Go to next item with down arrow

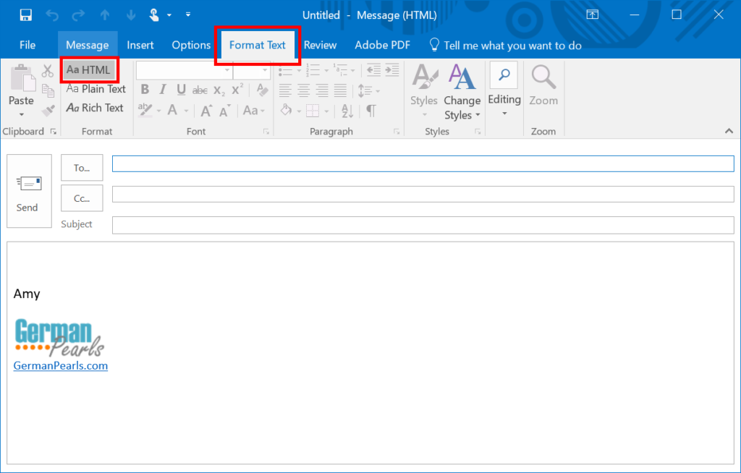pos(132,15)
